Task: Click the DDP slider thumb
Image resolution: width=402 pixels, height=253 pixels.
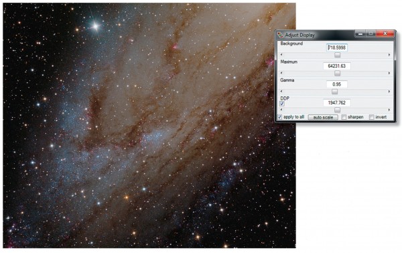Action: pyautogui.click(x=338, y=110)
